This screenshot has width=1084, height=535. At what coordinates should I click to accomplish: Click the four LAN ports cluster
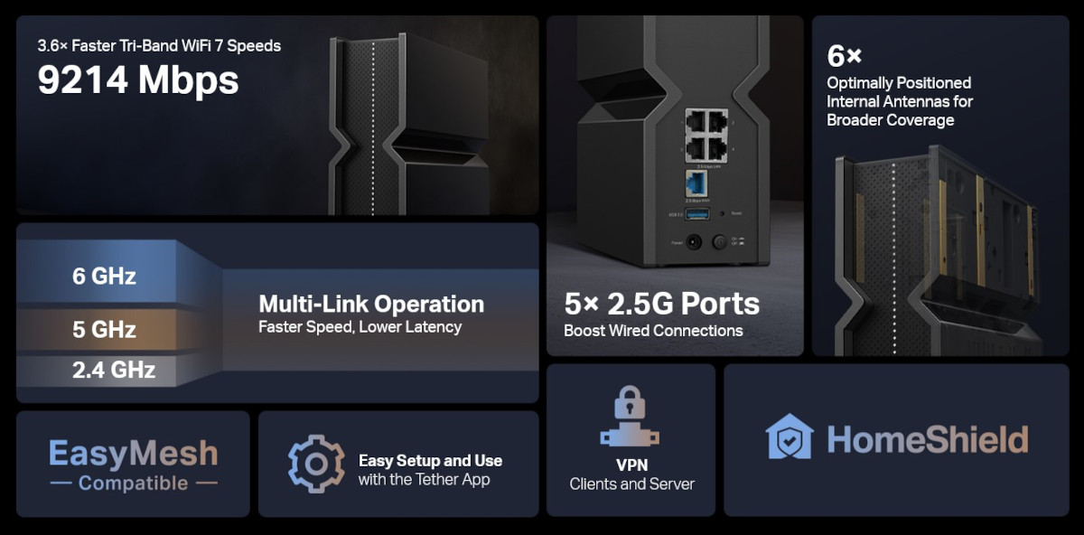coord(706,135)
